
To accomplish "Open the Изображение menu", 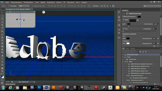I will pyautogui.click(x=28, y=2).
